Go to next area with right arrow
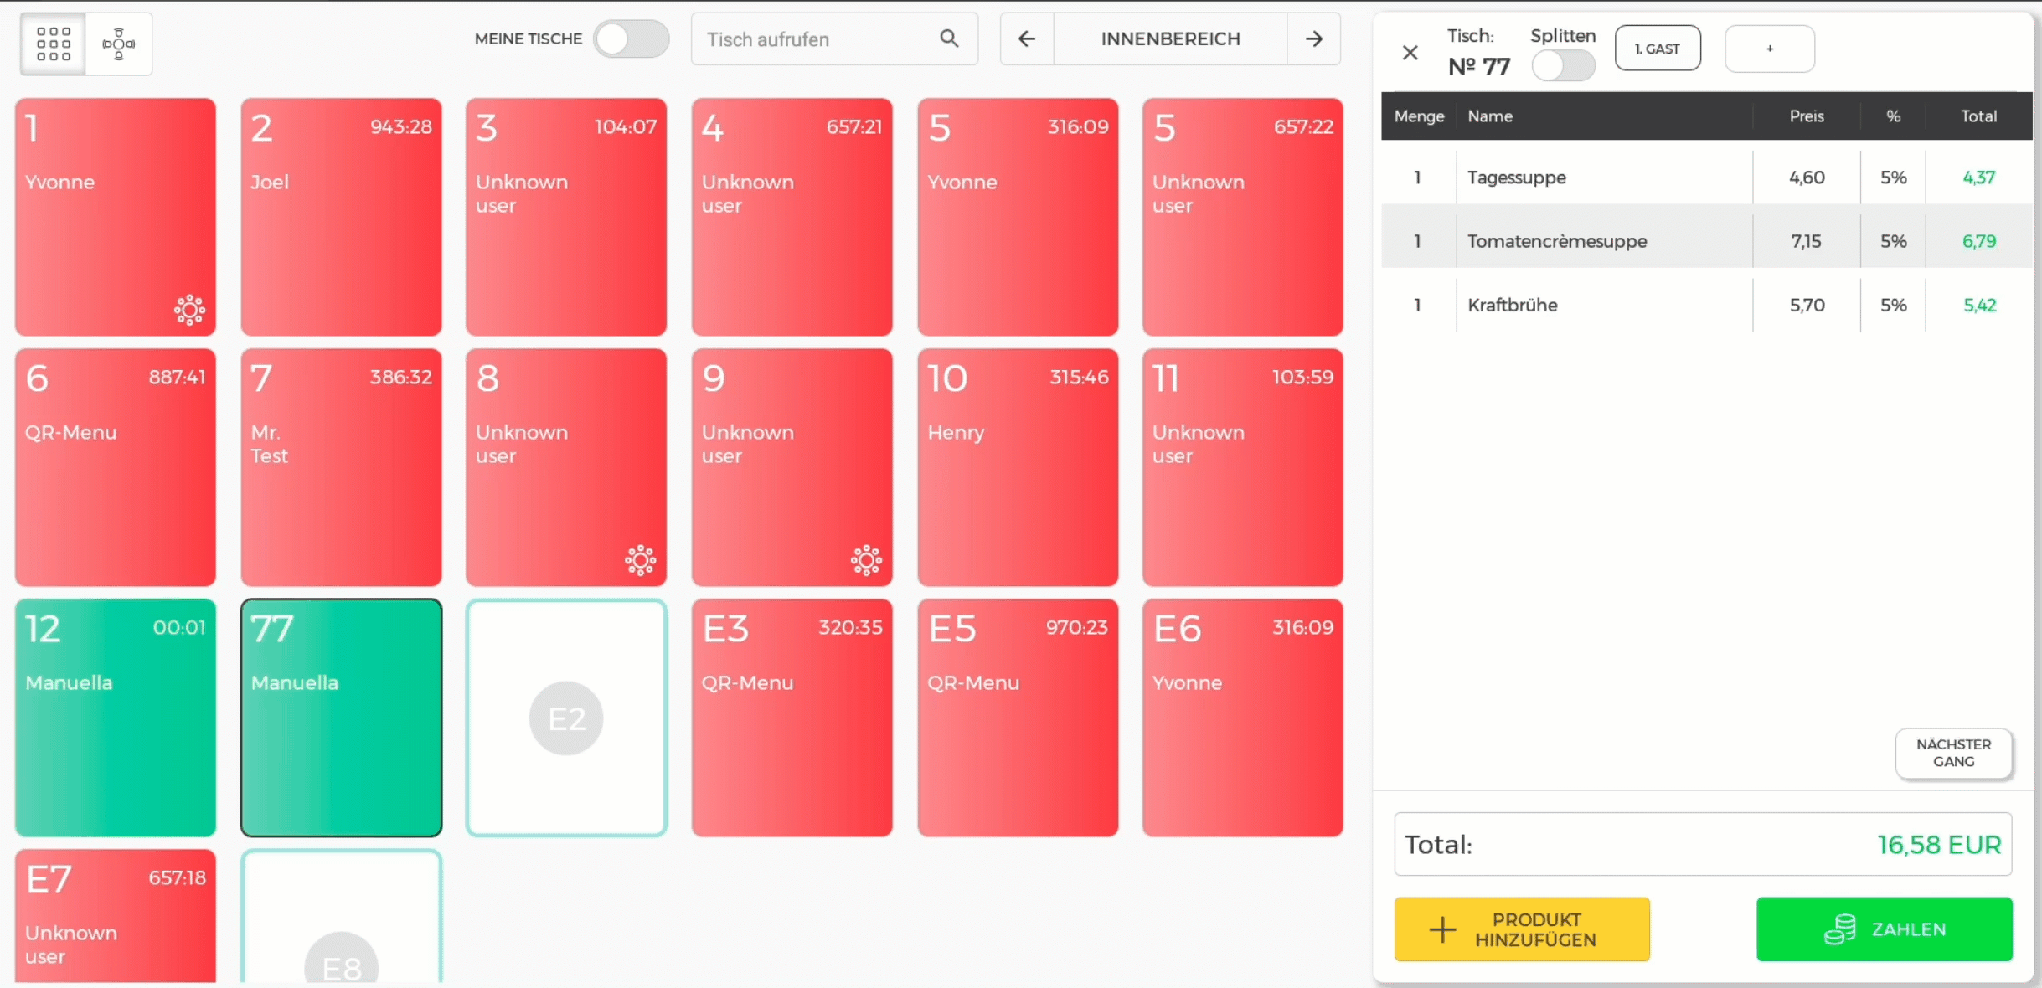This screenshot has width=2042, height=988. pyautogui.click(x=1313, y=39)
